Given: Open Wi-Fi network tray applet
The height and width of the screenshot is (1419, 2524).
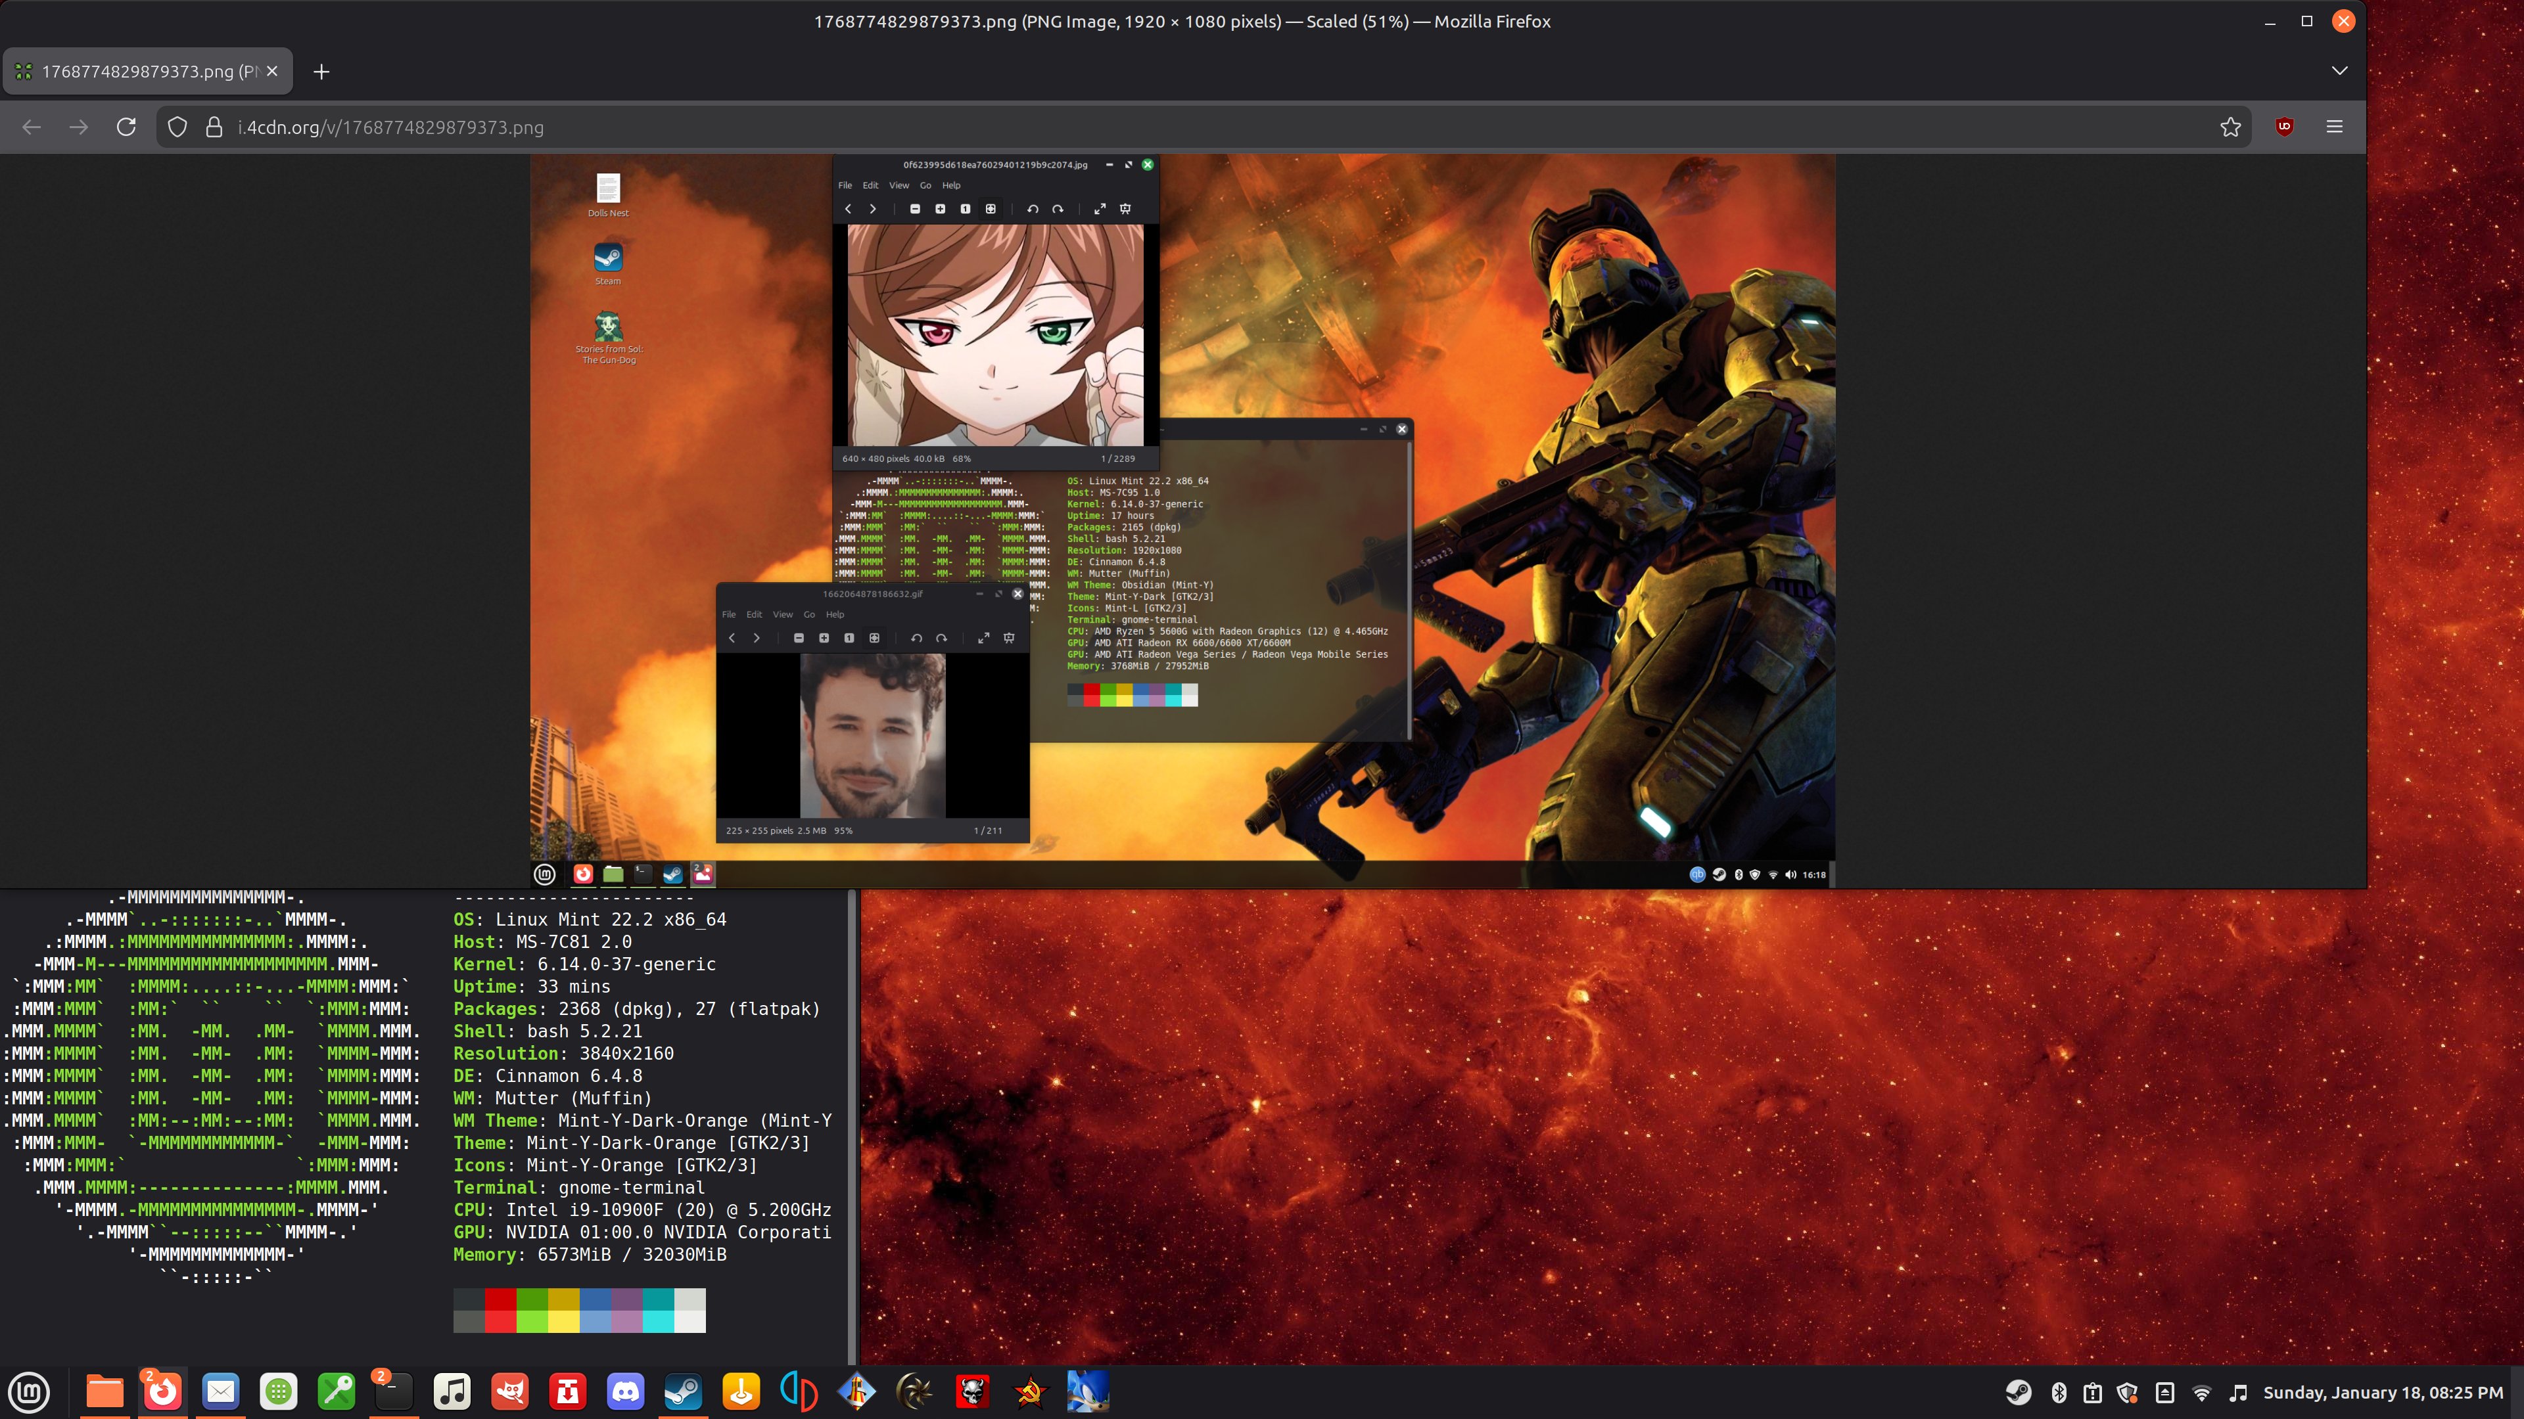Looking at the screenshot, I should 2202,1393.
